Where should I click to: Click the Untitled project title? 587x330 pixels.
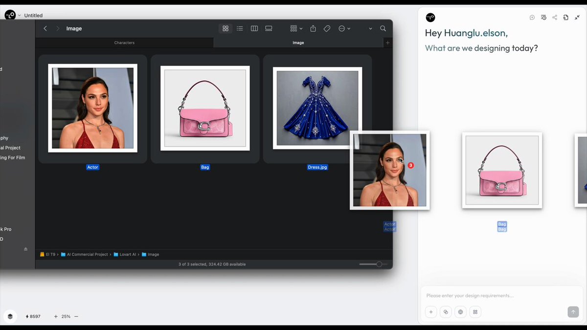click(x=33, y=16)
